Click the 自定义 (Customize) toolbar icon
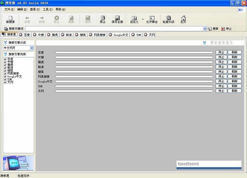Viewport: 247px width, 178px height. [x=134, y=19]
